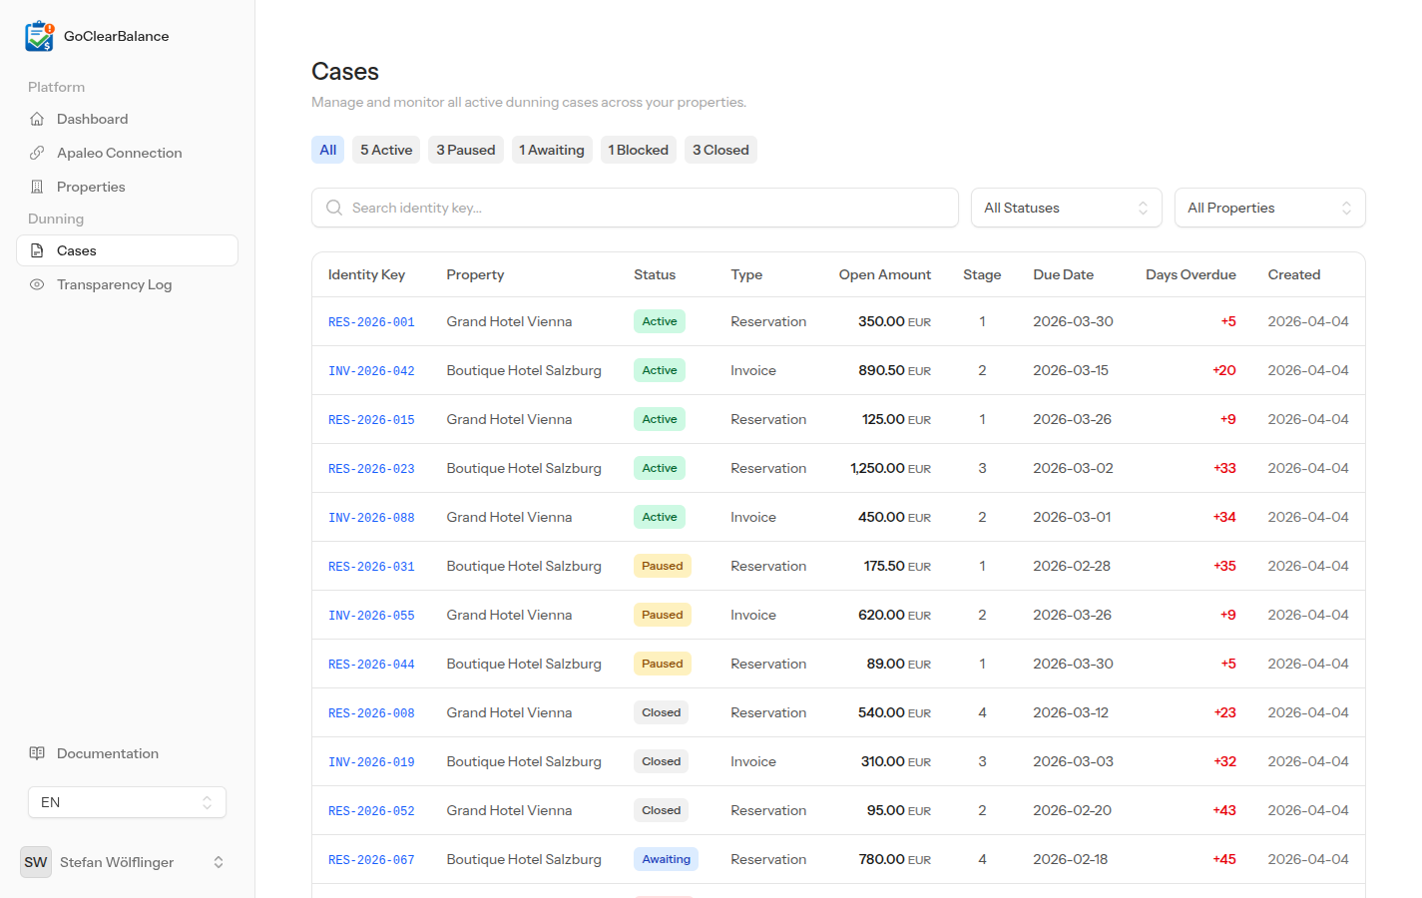The height and width of the screenshot is (898, 1422).
Task: Open Transparency Log page
Action: tap(127, 284)
